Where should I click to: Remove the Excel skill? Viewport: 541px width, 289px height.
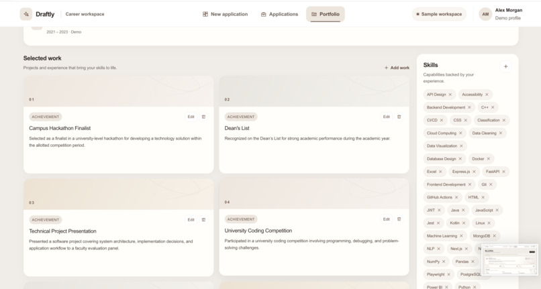440,172
